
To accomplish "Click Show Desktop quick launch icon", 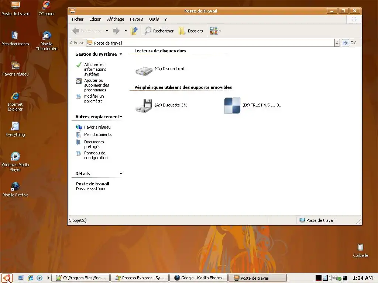I will point(21,278).
